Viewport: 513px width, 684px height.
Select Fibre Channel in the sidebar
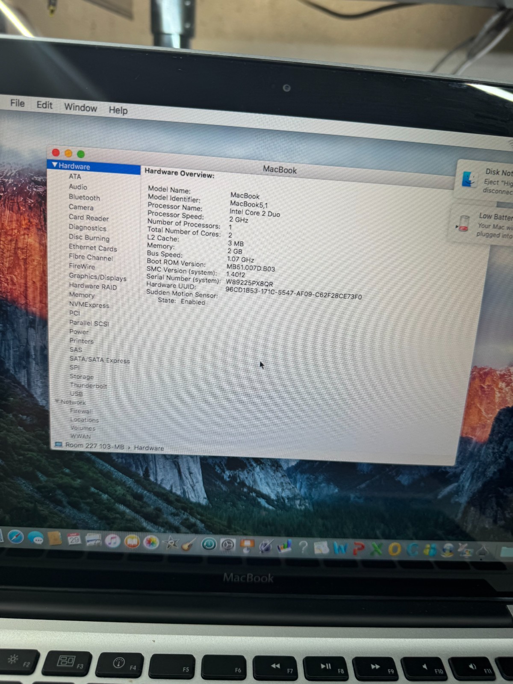tap(91, 257)
